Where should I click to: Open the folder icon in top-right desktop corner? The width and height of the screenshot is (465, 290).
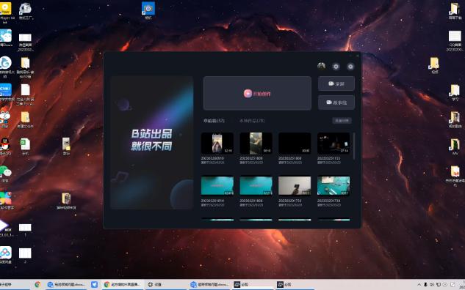point(455,11)
